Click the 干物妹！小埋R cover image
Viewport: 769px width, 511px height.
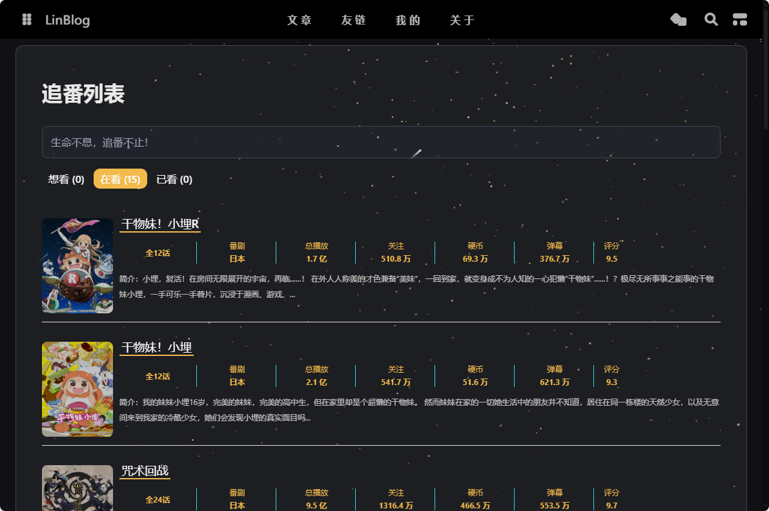[x=77, y=266]
